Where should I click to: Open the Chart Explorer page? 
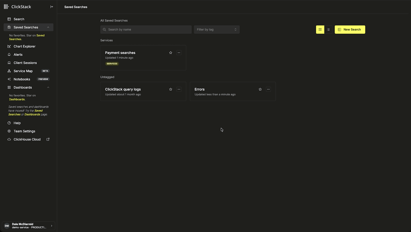[x=24, y=46]
